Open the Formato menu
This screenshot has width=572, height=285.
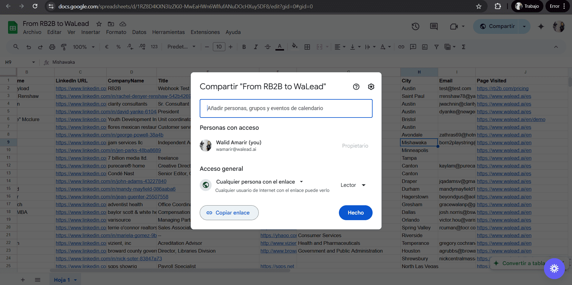(x=116, y=32)
